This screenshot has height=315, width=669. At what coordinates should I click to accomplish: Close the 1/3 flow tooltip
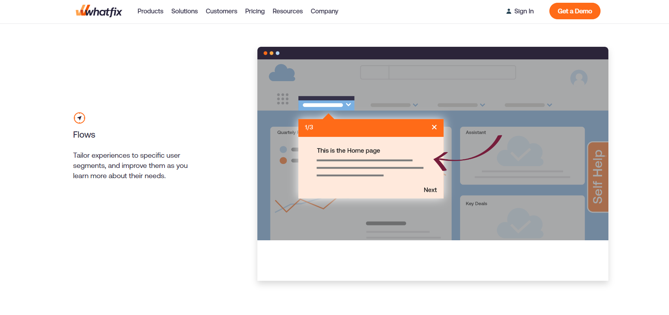[434, 127]
